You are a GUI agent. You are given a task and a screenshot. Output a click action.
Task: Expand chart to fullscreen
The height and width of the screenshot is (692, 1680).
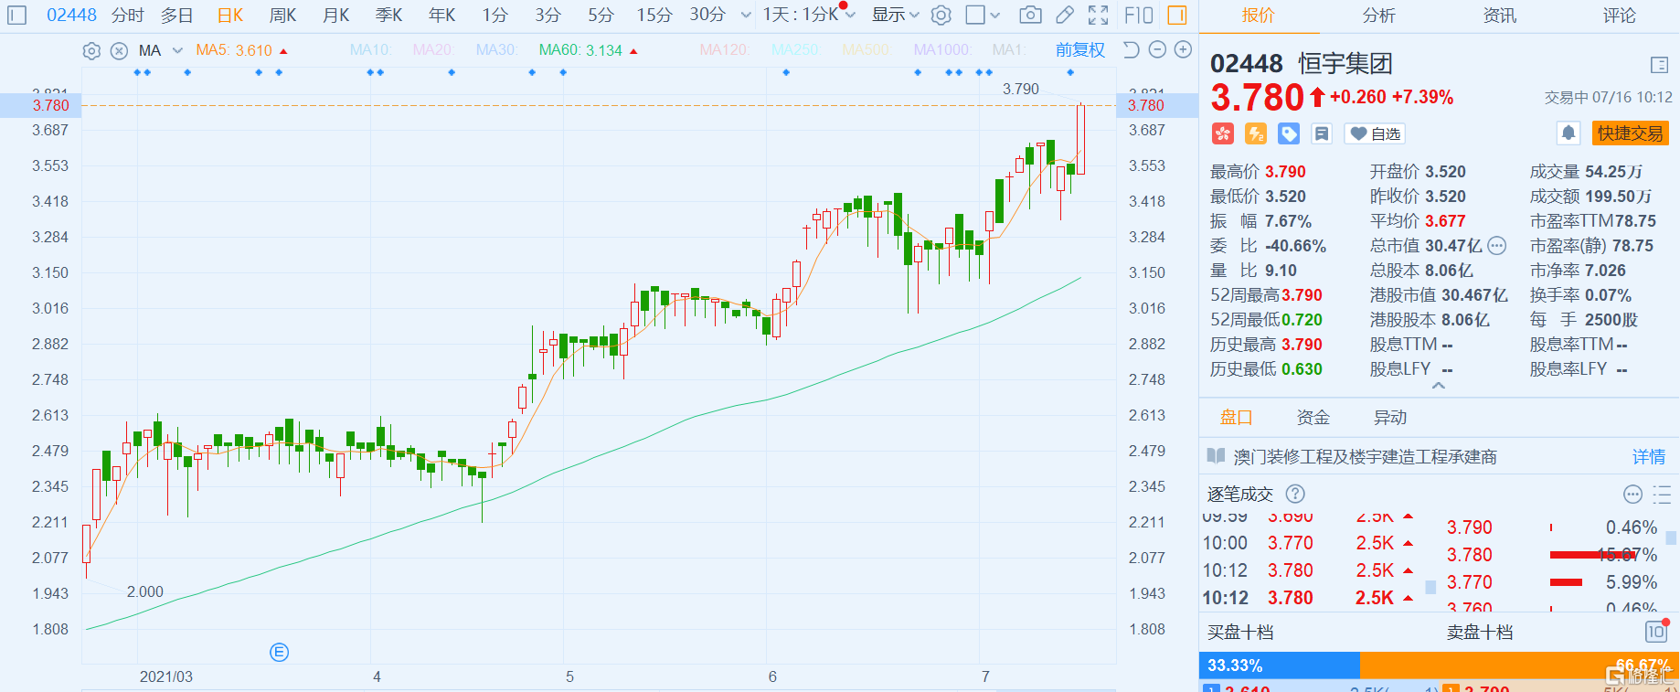tap(1099, 15)
